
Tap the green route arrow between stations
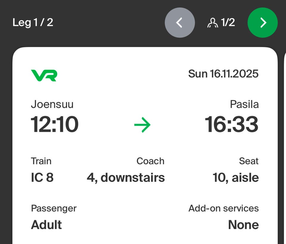pos(142,125)
